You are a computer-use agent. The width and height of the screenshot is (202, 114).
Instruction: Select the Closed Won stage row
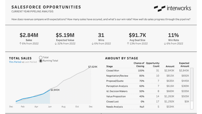pos(148,71)
